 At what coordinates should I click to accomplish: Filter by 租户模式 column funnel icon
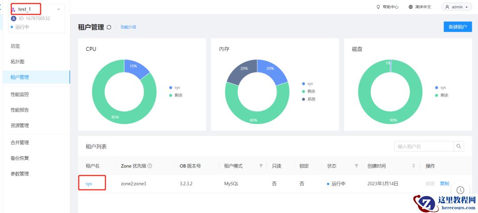click(261, 166)
